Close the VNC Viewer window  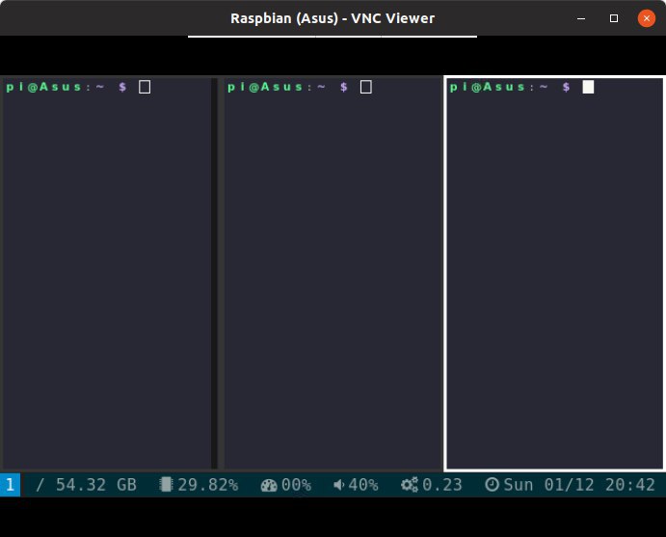[647, 18]
